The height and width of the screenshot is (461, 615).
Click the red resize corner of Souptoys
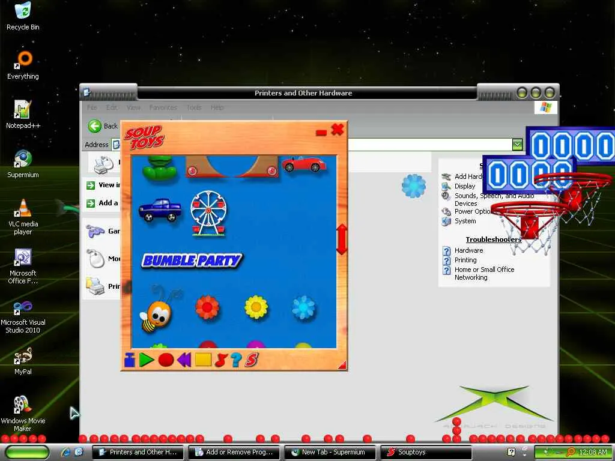342,365
